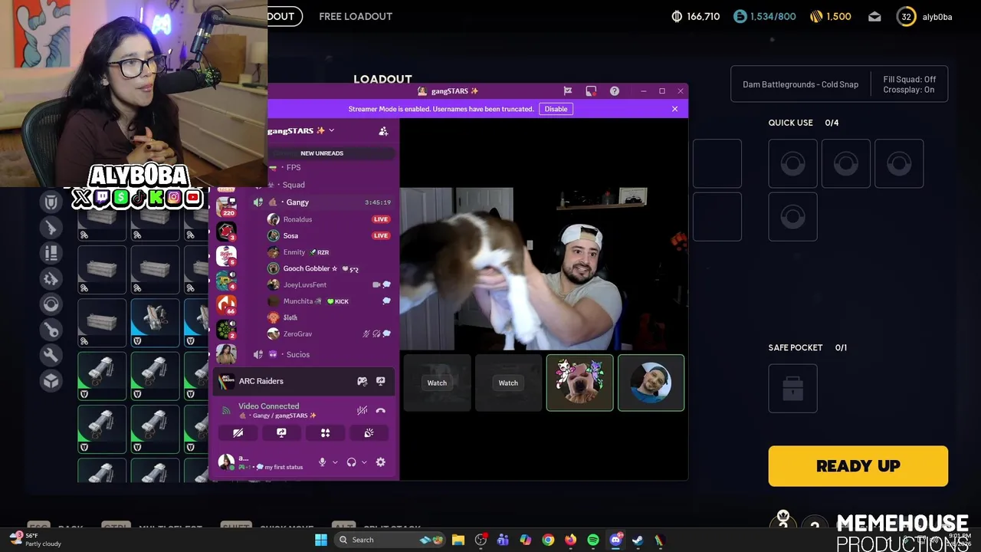Open the mail envelope icon in game header

[x=874, y=17]
